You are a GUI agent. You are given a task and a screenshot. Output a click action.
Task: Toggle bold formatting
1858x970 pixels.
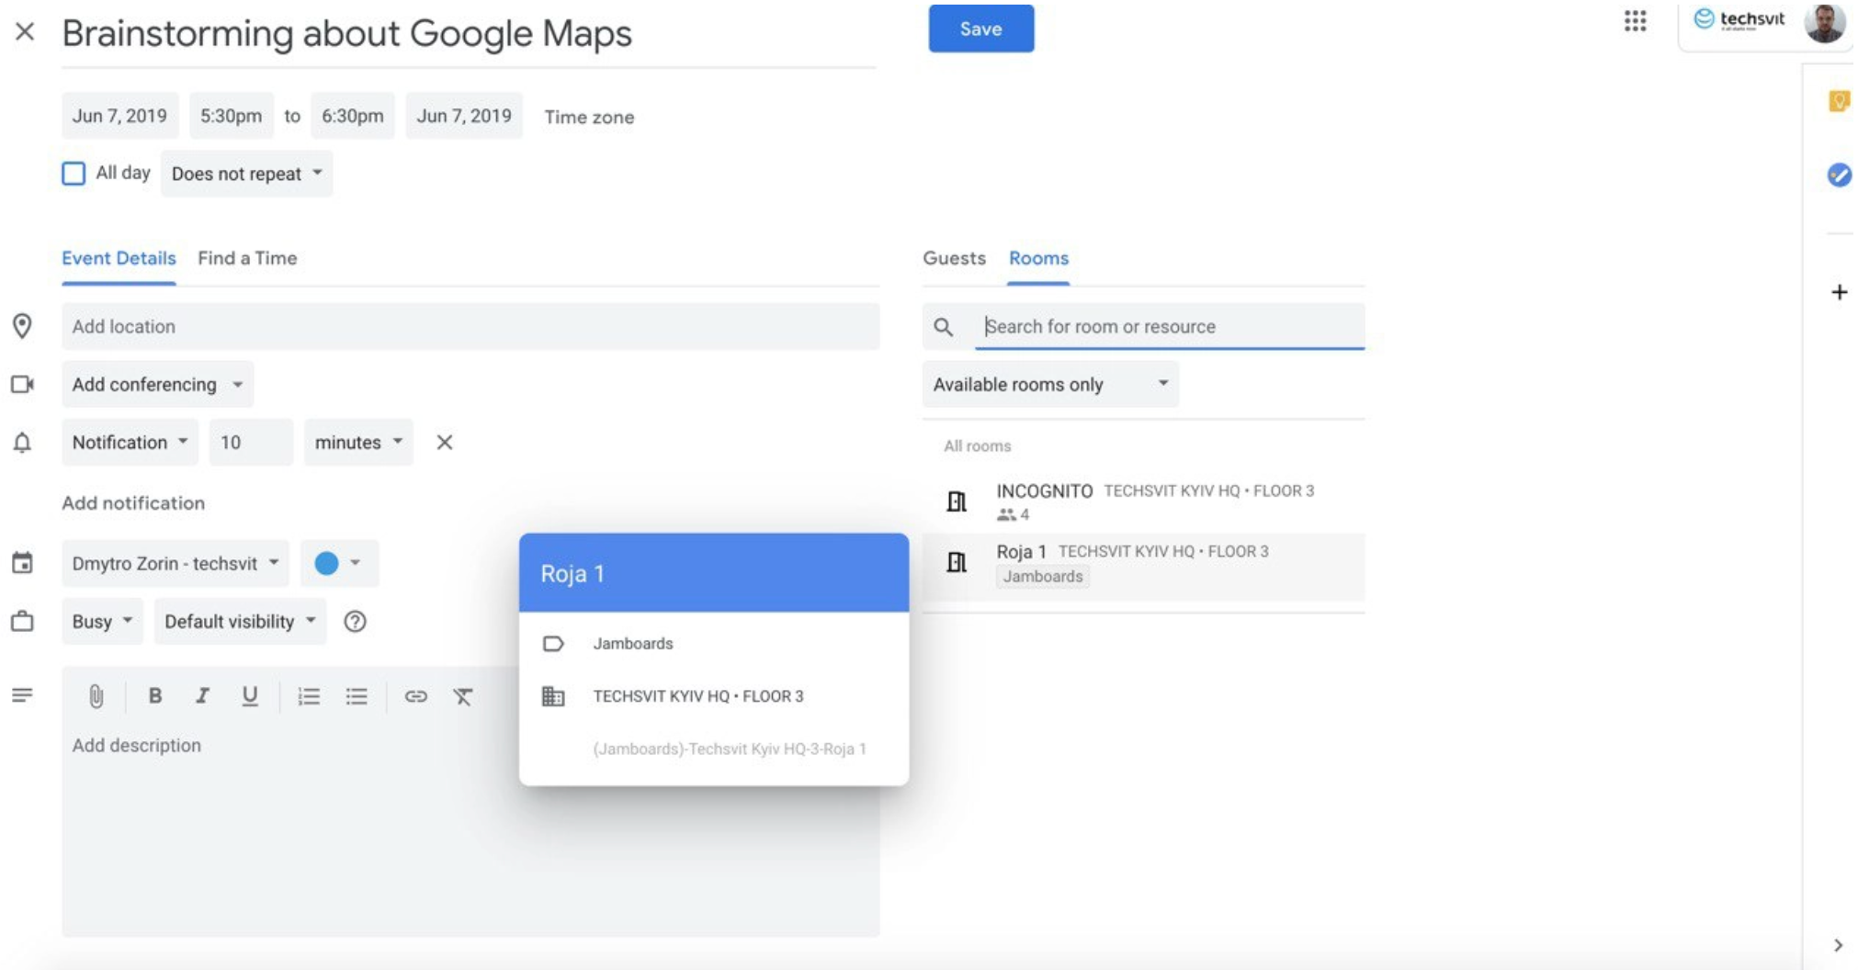[155, 695]
